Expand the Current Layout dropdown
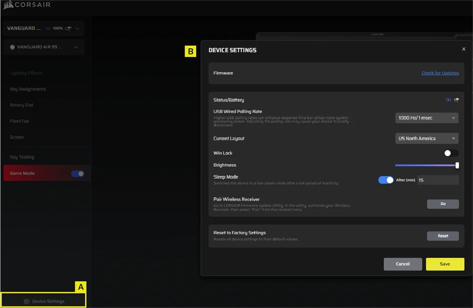This screenshot has width=473, height=308. pos(427,138)
